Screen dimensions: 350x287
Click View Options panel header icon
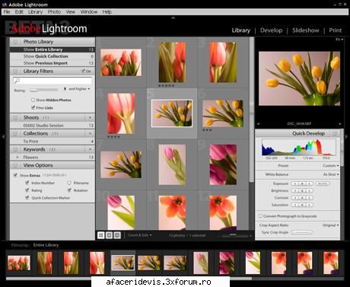pyautogui.click(x=15, y=165)
